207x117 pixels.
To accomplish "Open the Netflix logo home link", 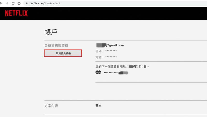I will (16, 13).
